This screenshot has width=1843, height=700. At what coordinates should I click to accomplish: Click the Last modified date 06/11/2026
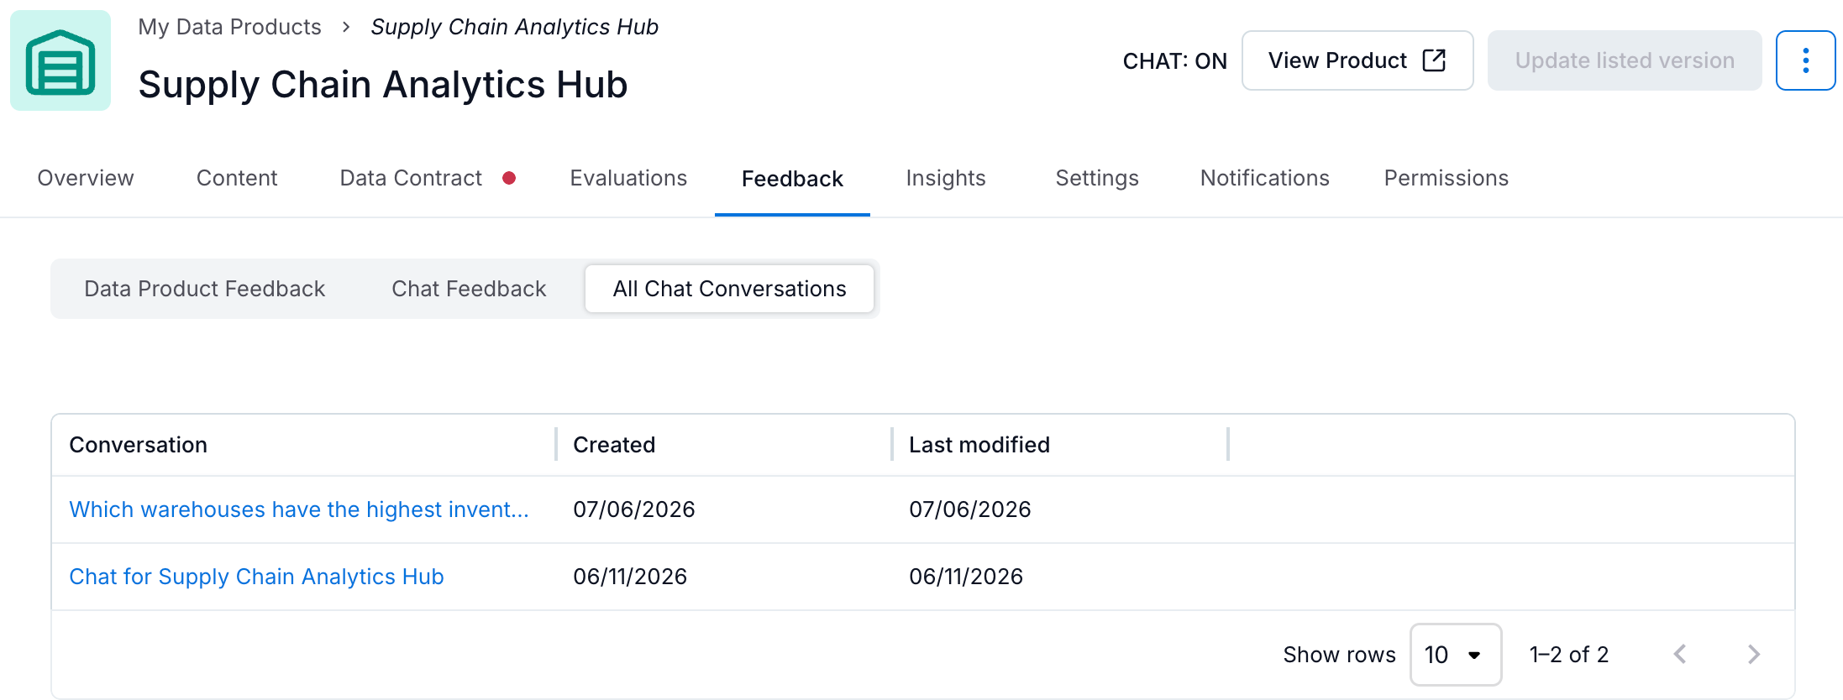[966, 577]
